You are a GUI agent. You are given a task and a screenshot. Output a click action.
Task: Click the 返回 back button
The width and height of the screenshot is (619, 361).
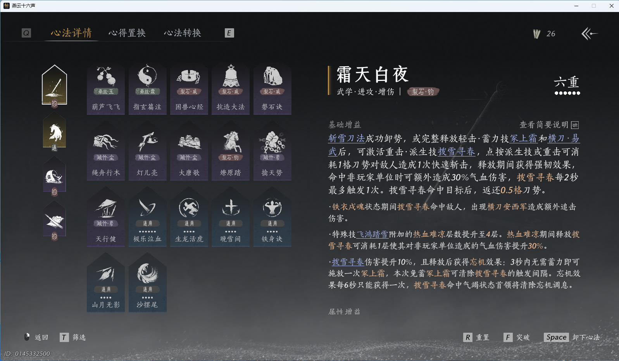[x=36, y=337]
